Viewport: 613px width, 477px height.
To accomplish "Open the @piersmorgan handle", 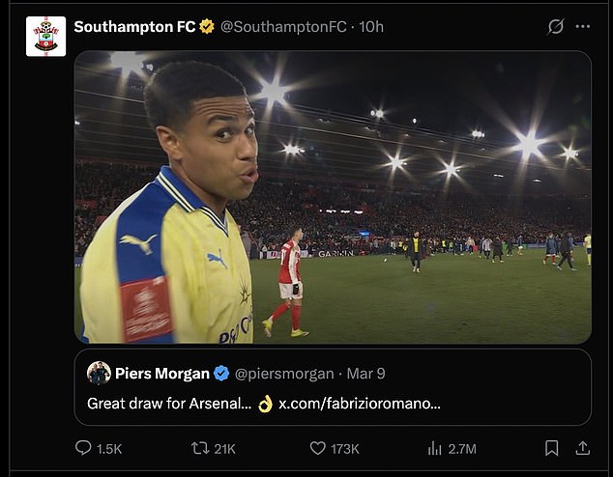I will click(284, 374).
